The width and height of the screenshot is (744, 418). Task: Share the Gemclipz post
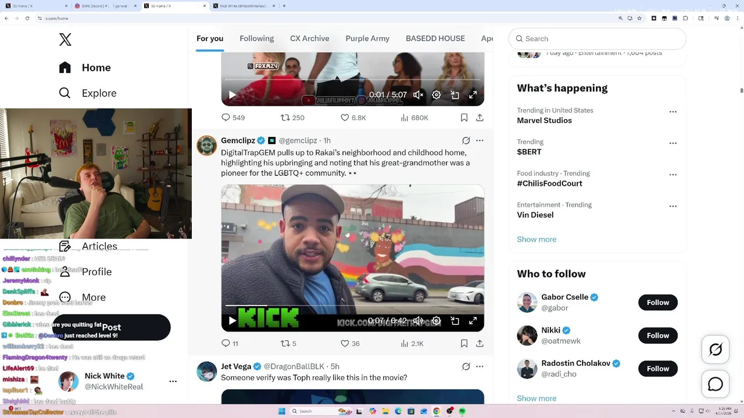coord(480,343)
